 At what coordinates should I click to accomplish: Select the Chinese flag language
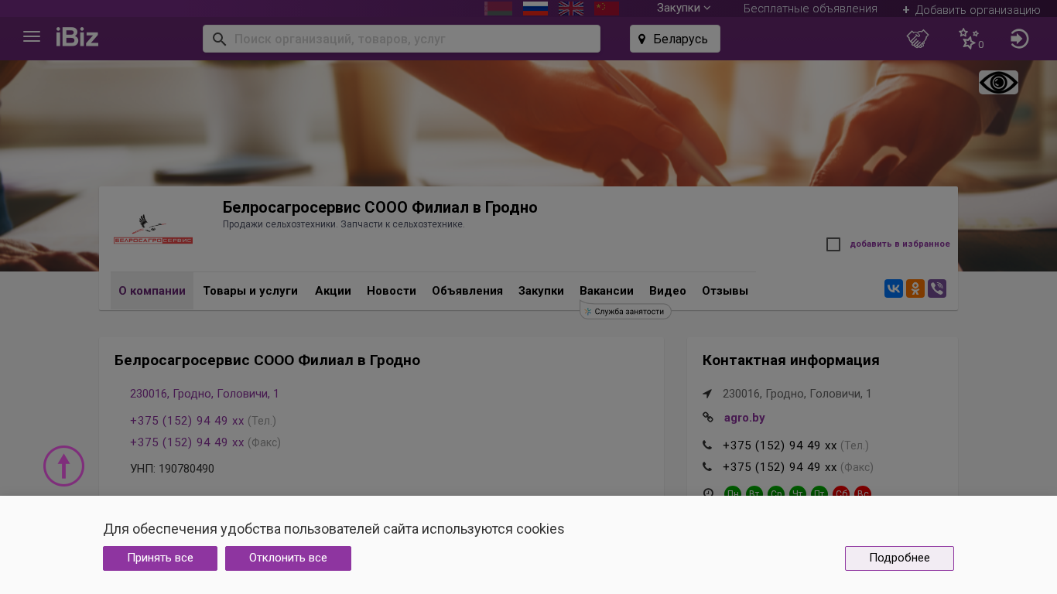tap(606, 9)
